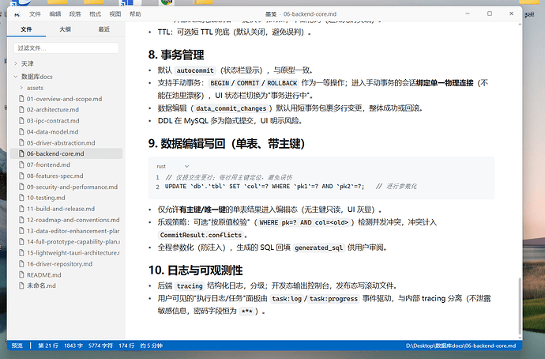Image resolution: width=545 pixels, height=359 pixels.
Task: Click file icon of 12-roadmap-and-conventions.md
Action: click(21, 220)
